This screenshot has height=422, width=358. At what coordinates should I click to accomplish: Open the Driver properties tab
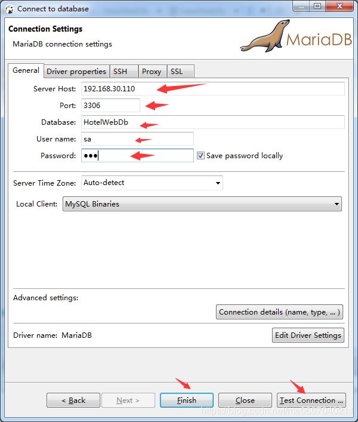click(76, 72)
